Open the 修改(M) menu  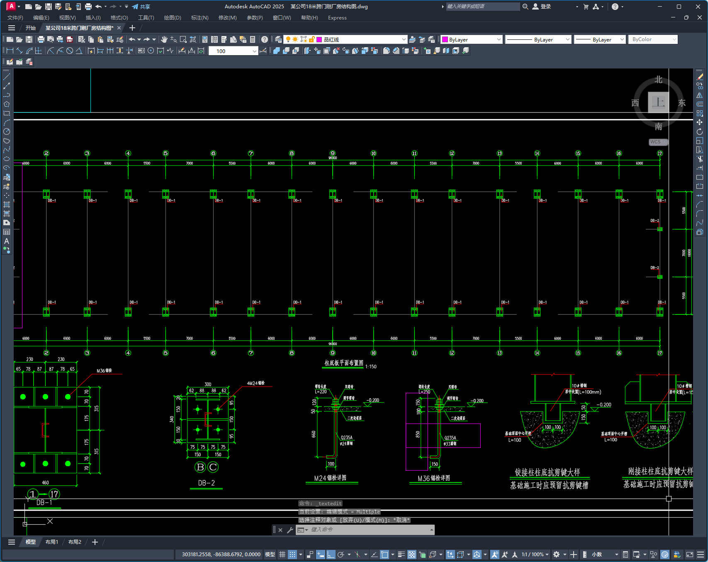coord(227,18)
